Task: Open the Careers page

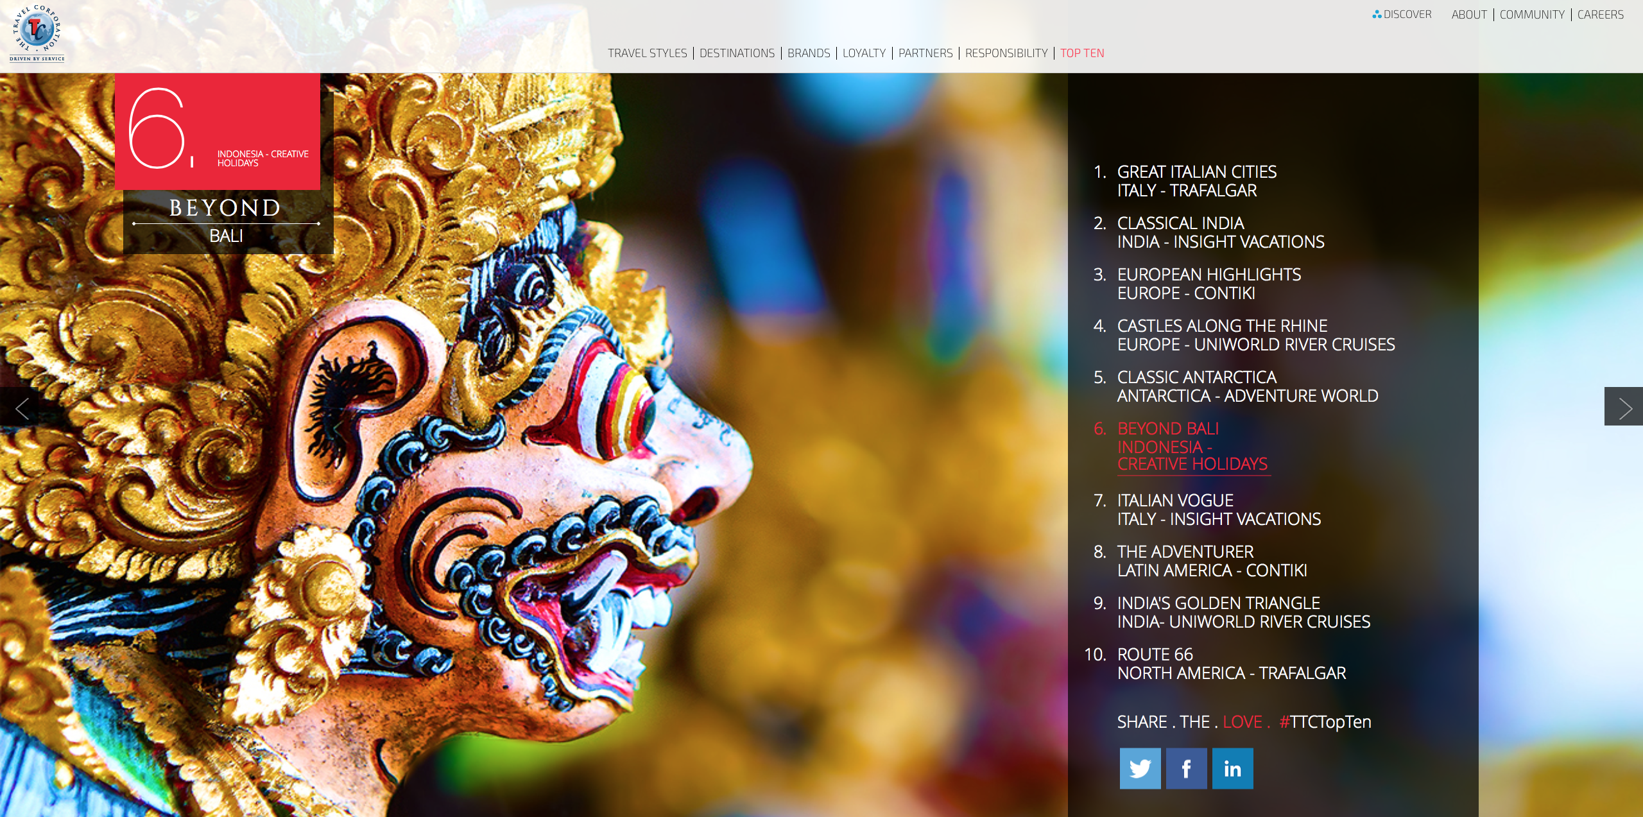Action: coord(1600,14)
